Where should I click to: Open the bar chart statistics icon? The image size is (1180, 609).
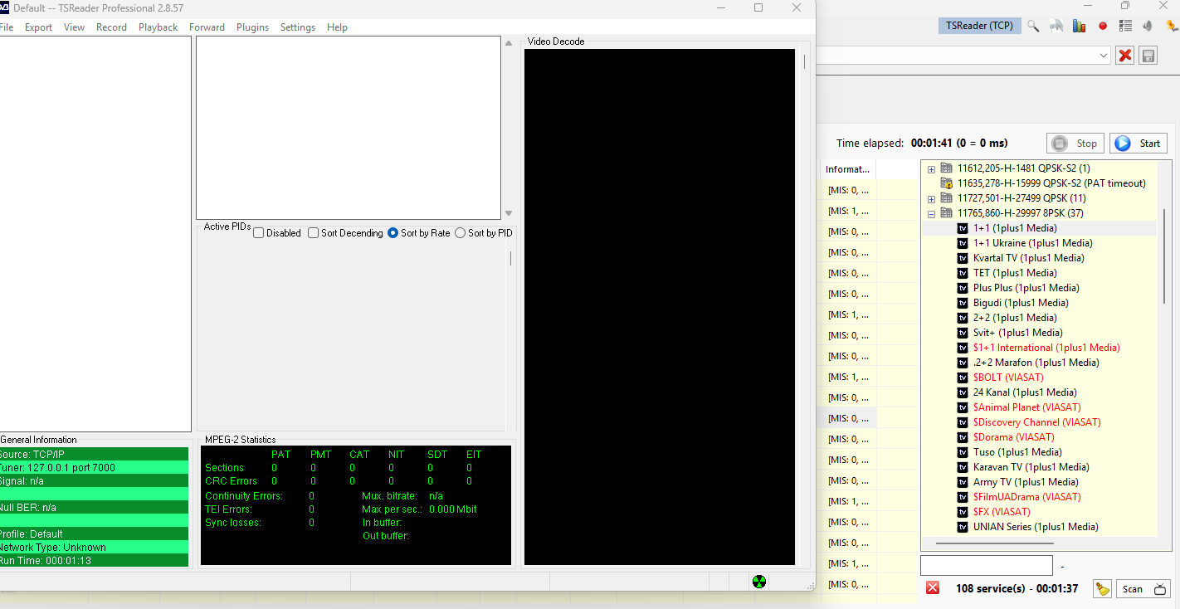[1079, 26]
